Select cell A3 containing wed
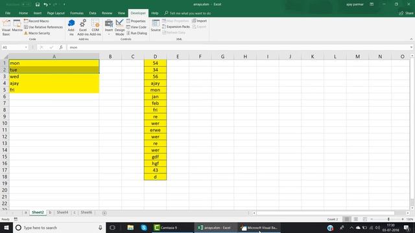Image resolution: width=415 pixels, height=233 pixels. (x=54, y=76)
